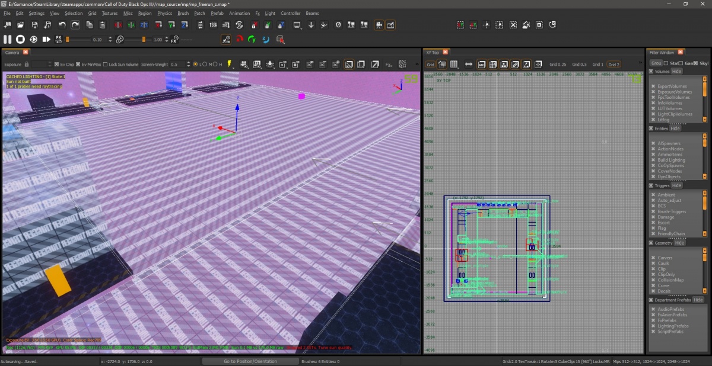712x366 pixels.
Task: Click the Screen-Weight spinner arrows
Action: coord(189,64)
